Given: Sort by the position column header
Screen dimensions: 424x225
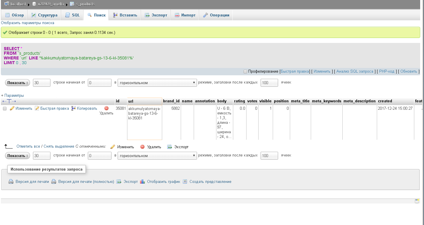Looking at the screenshot, I should coord(281,101).
